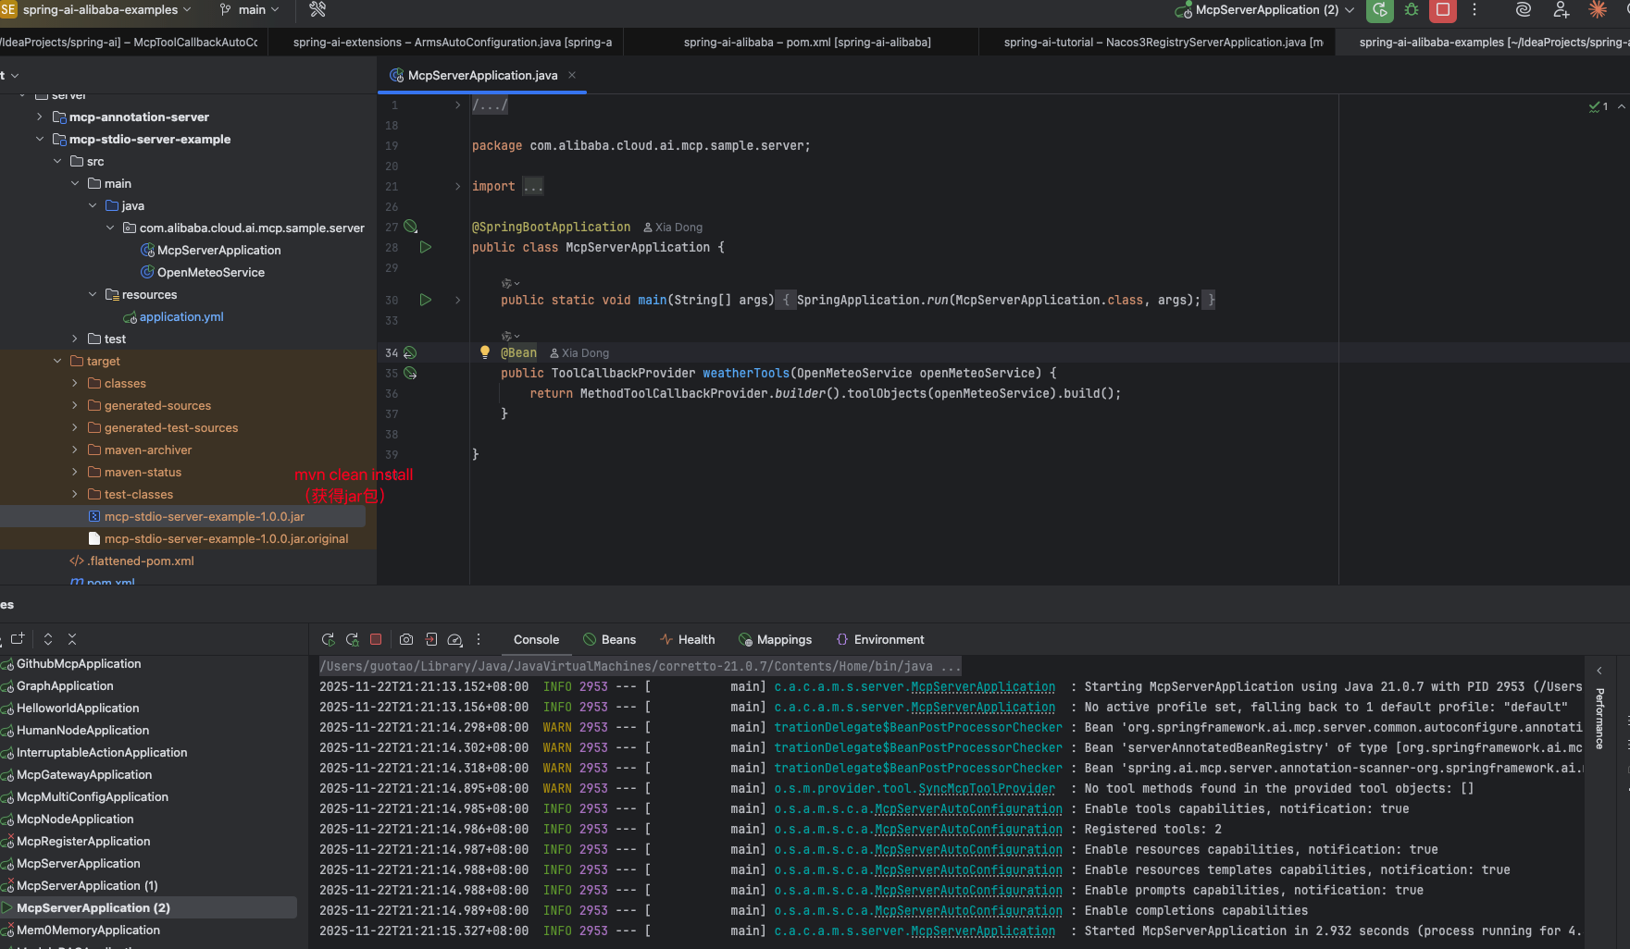1630x949 pixels.
Task: Stop the app with the red toolbar square
Action: click(x=1442, y=10)
